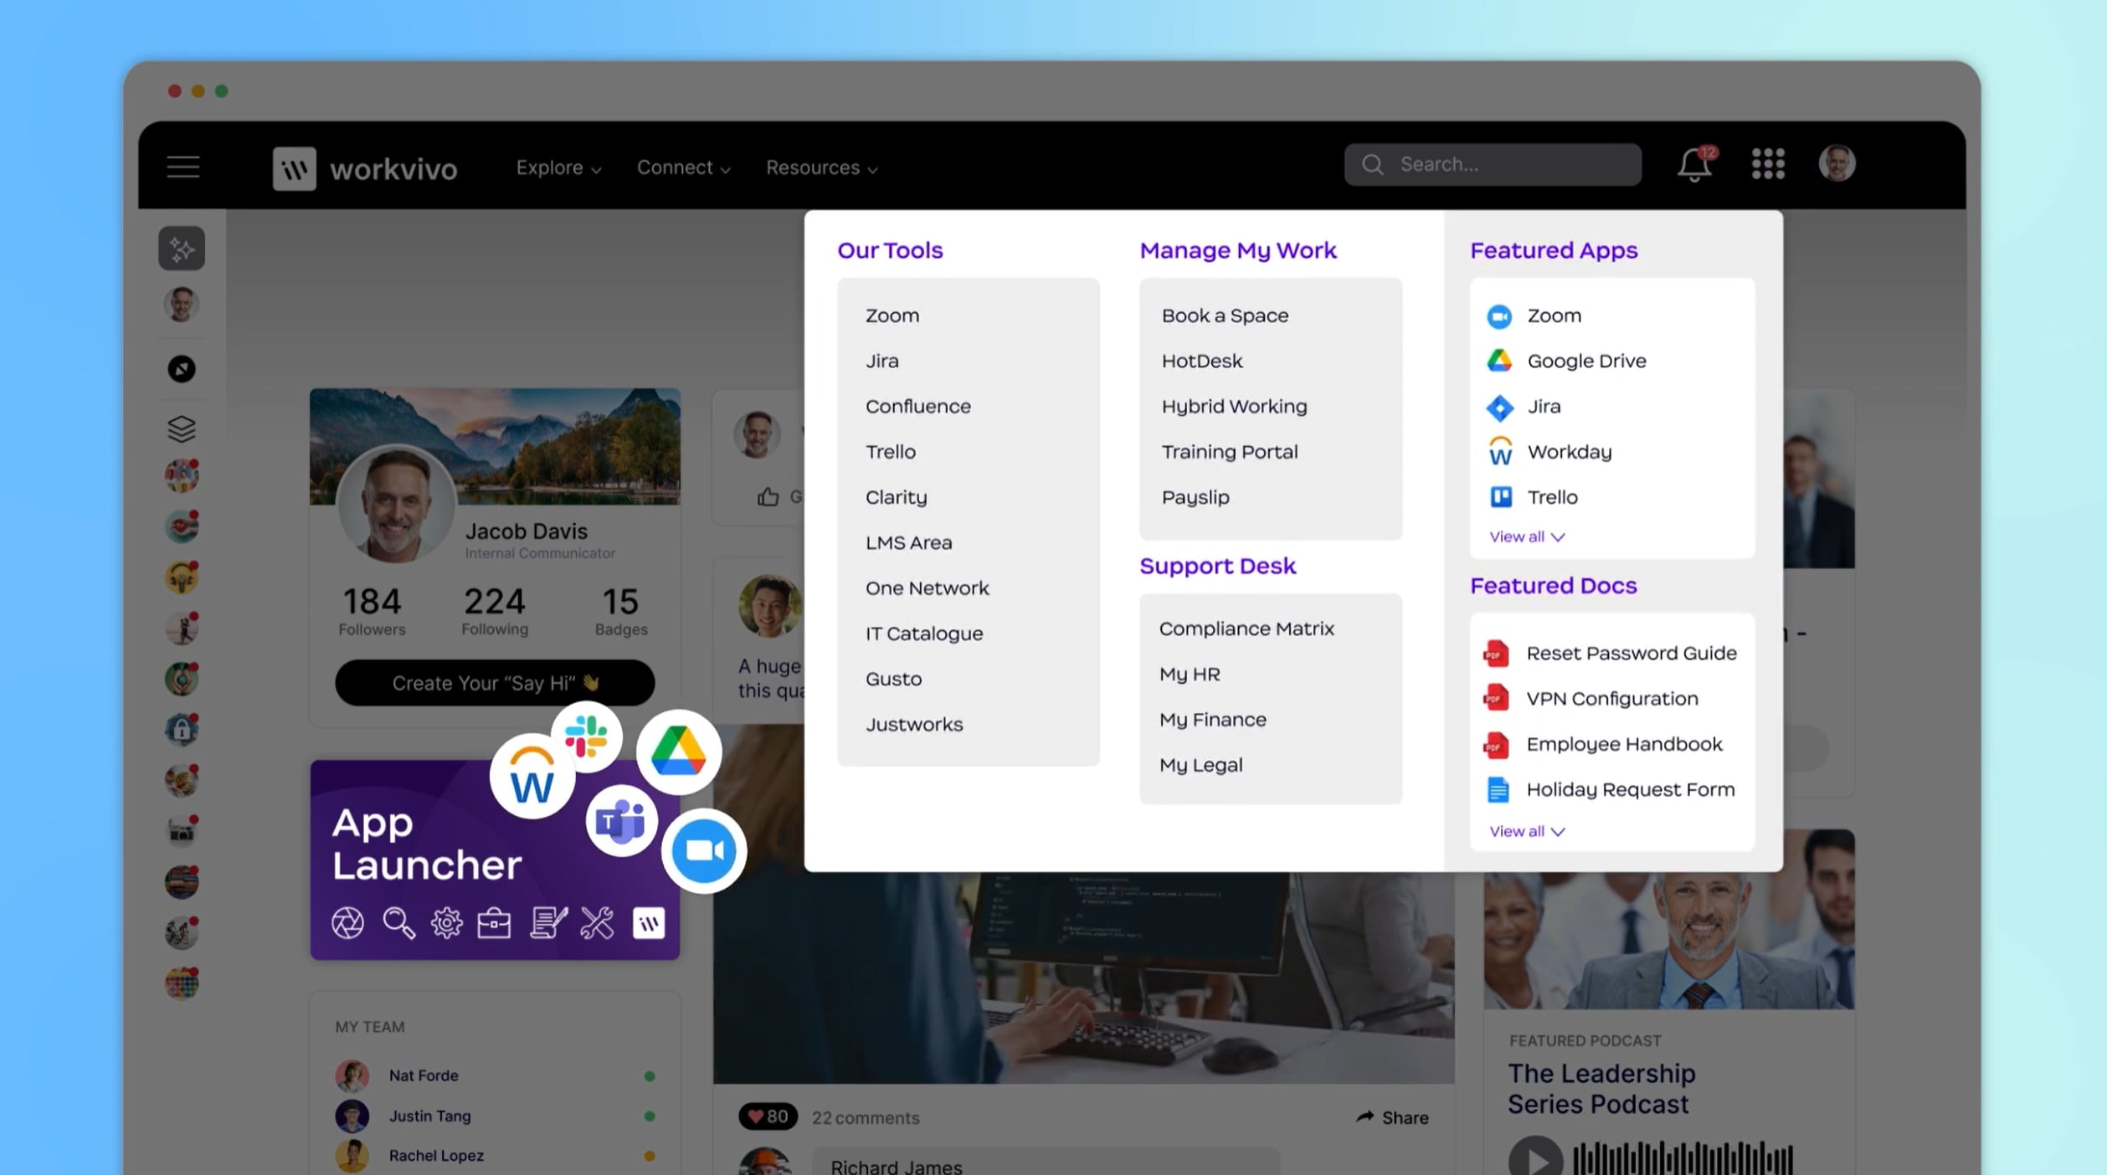Open Google Drive in Featured Apps
2107x1175 pixels.
(x=1586, y=362)
